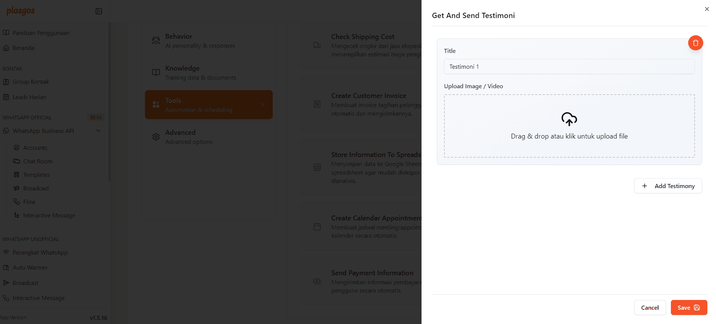Click the cloud upload icon
This screenshot has width=716, height=324.
[x=569, y=119]
